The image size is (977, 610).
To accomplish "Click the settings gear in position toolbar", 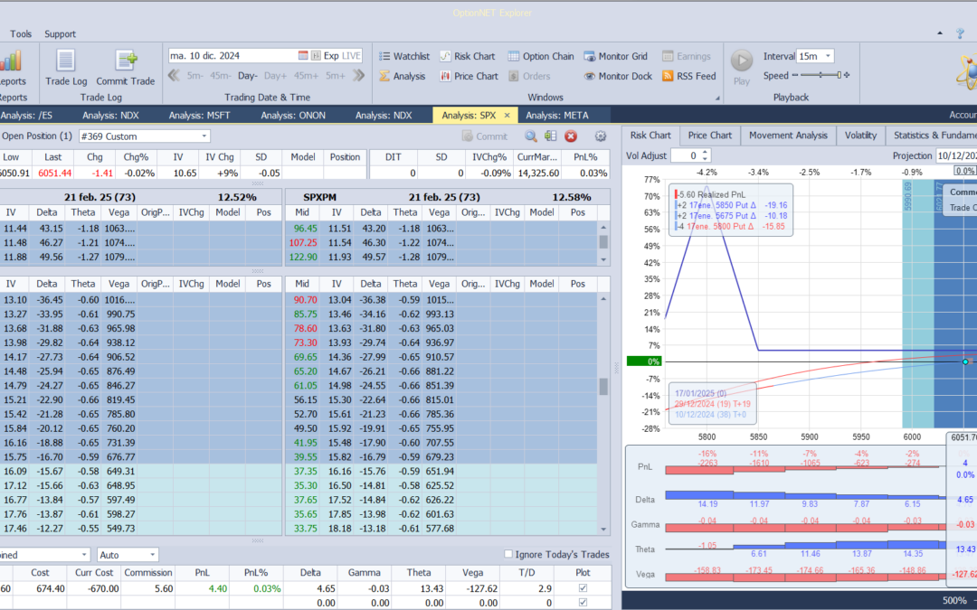I will tap(601, 136).
